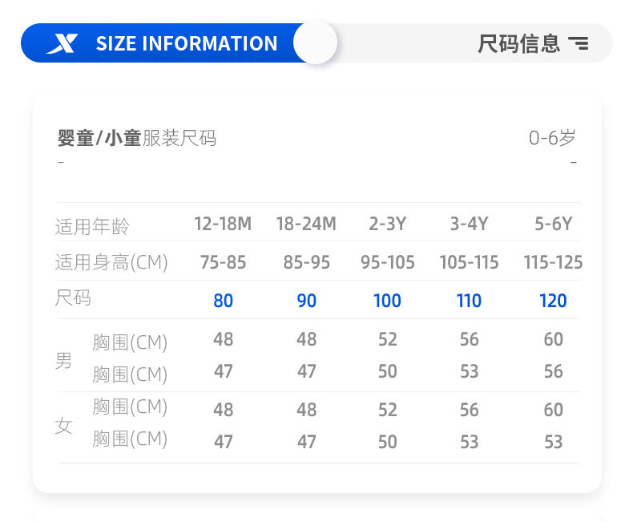Screen dimensions: 633x522
Task: Select size 90
Action: tap(307, 301)
